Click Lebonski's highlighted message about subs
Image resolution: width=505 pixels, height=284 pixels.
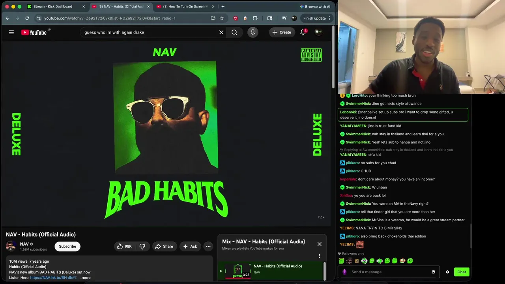coord(404,115)
